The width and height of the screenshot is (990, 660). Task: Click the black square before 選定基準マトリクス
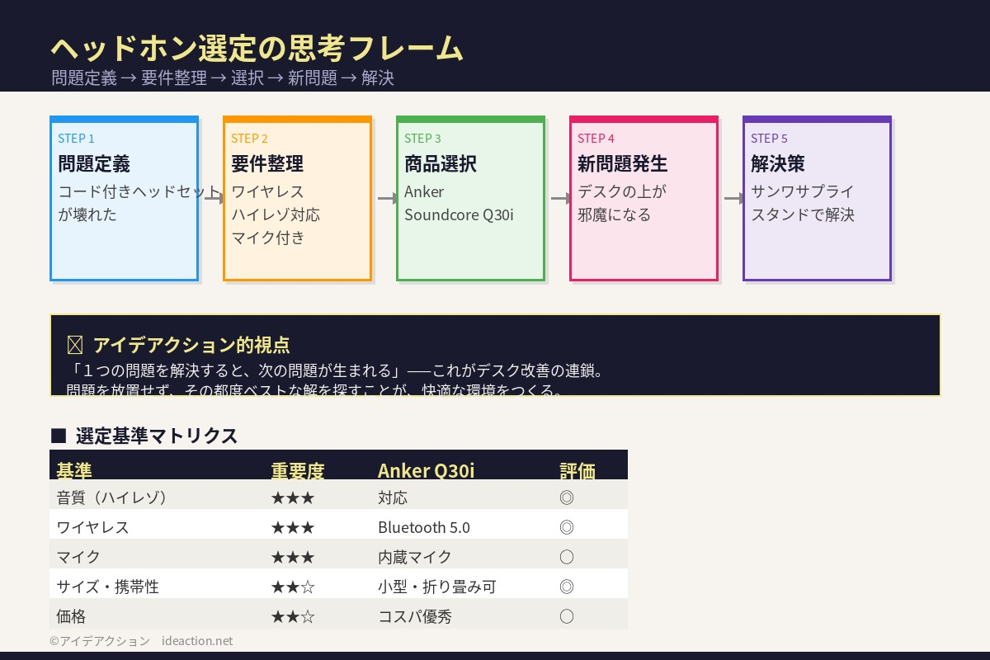58,436
